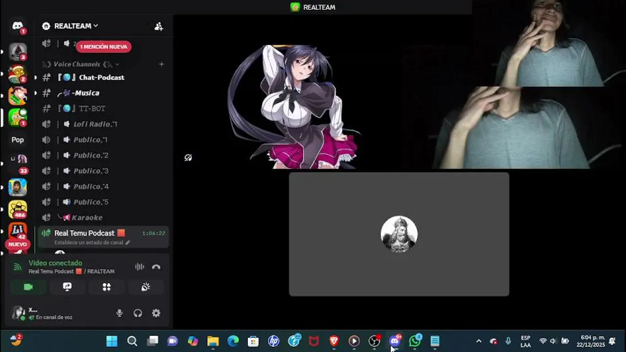Disconnect from voice with hang-up icon
Screen dimensions: 626x352
(156, 267)
